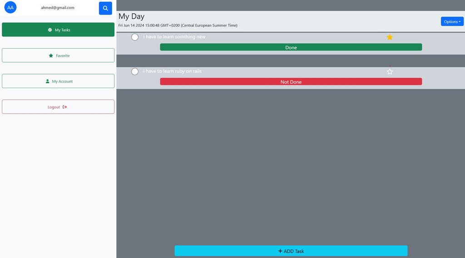Viewport: 465px width, 258px height.
Task: Click the AA user avatar circle
Action: [x=10, y=7]
